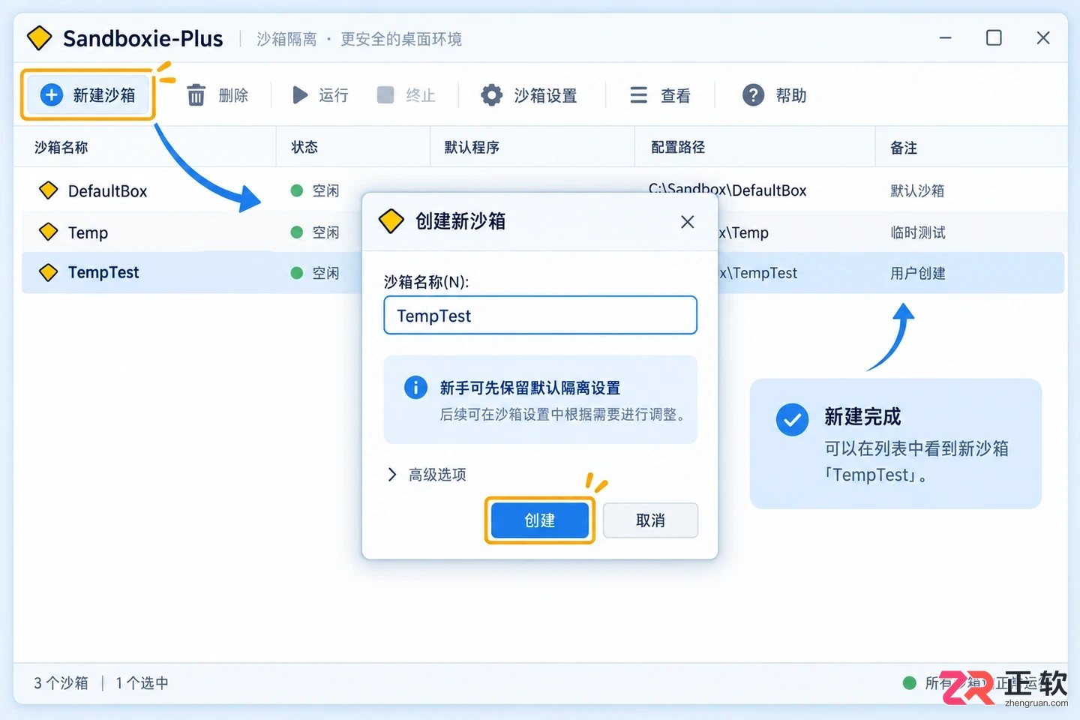The height and width of the screenshot is (720, 1080).
Task: Select the DefaultBox sandbox name
Action: click(x=107, y=191)
